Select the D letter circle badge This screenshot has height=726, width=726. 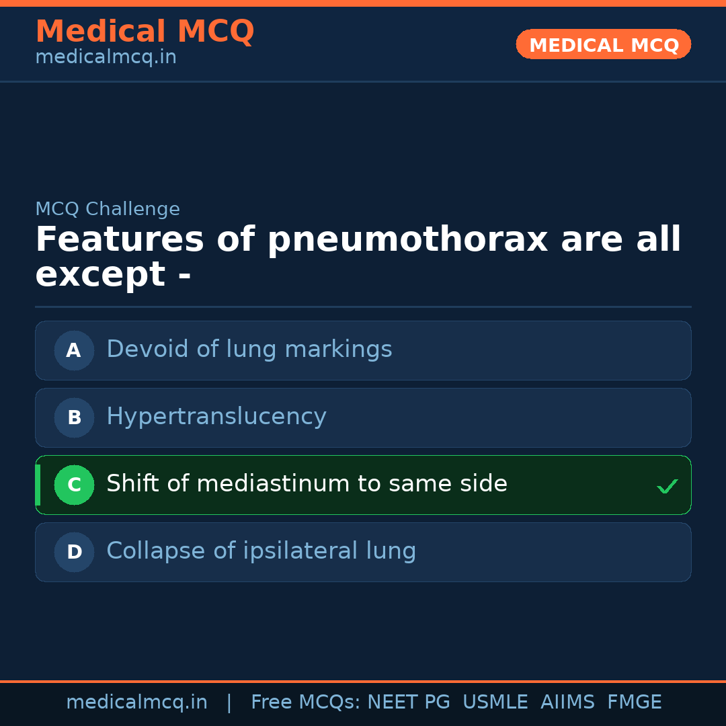click(x=74, y=552)
